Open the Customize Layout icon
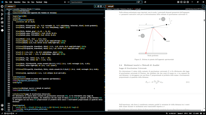Image resolution: width=206 pixels, height=115 pixels. click(178, 2)
